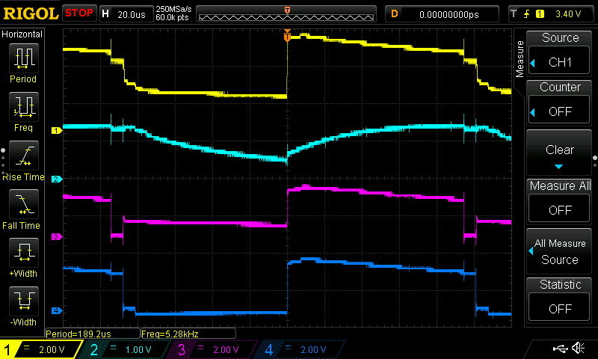Toggle the speaker sound icon
Screen dimensions: 598x359
tap(578, 348)
